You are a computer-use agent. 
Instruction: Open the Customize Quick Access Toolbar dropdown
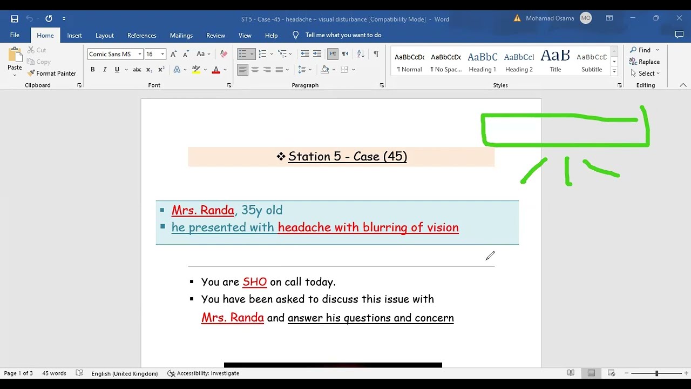coord(64,19)
